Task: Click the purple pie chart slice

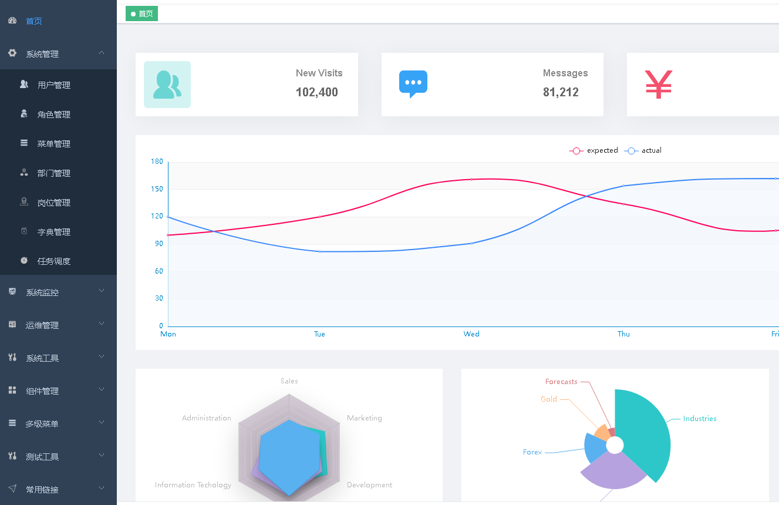Action: [613, 472]
